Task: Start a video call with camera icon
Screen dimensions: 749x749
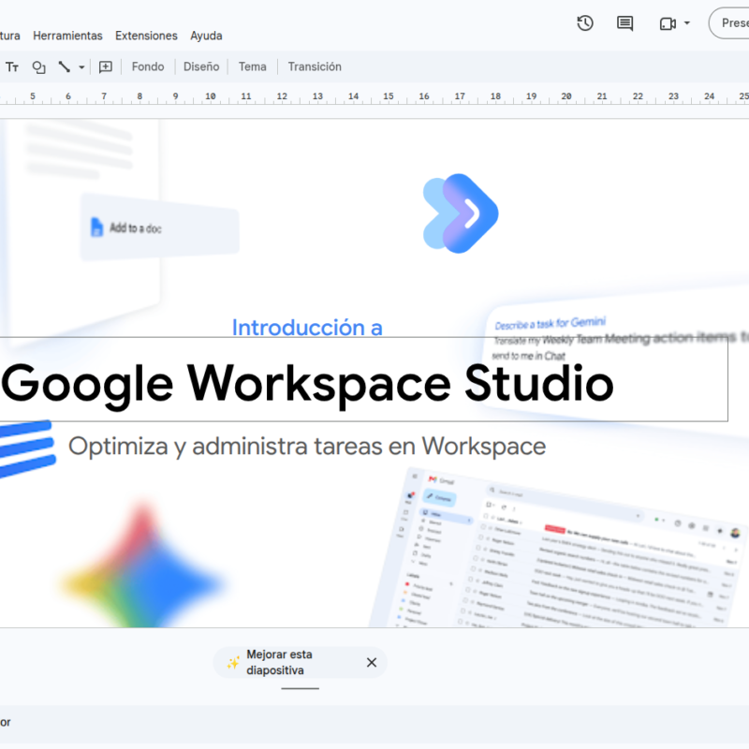Action: pyautogui.click(x=668, y=23)
